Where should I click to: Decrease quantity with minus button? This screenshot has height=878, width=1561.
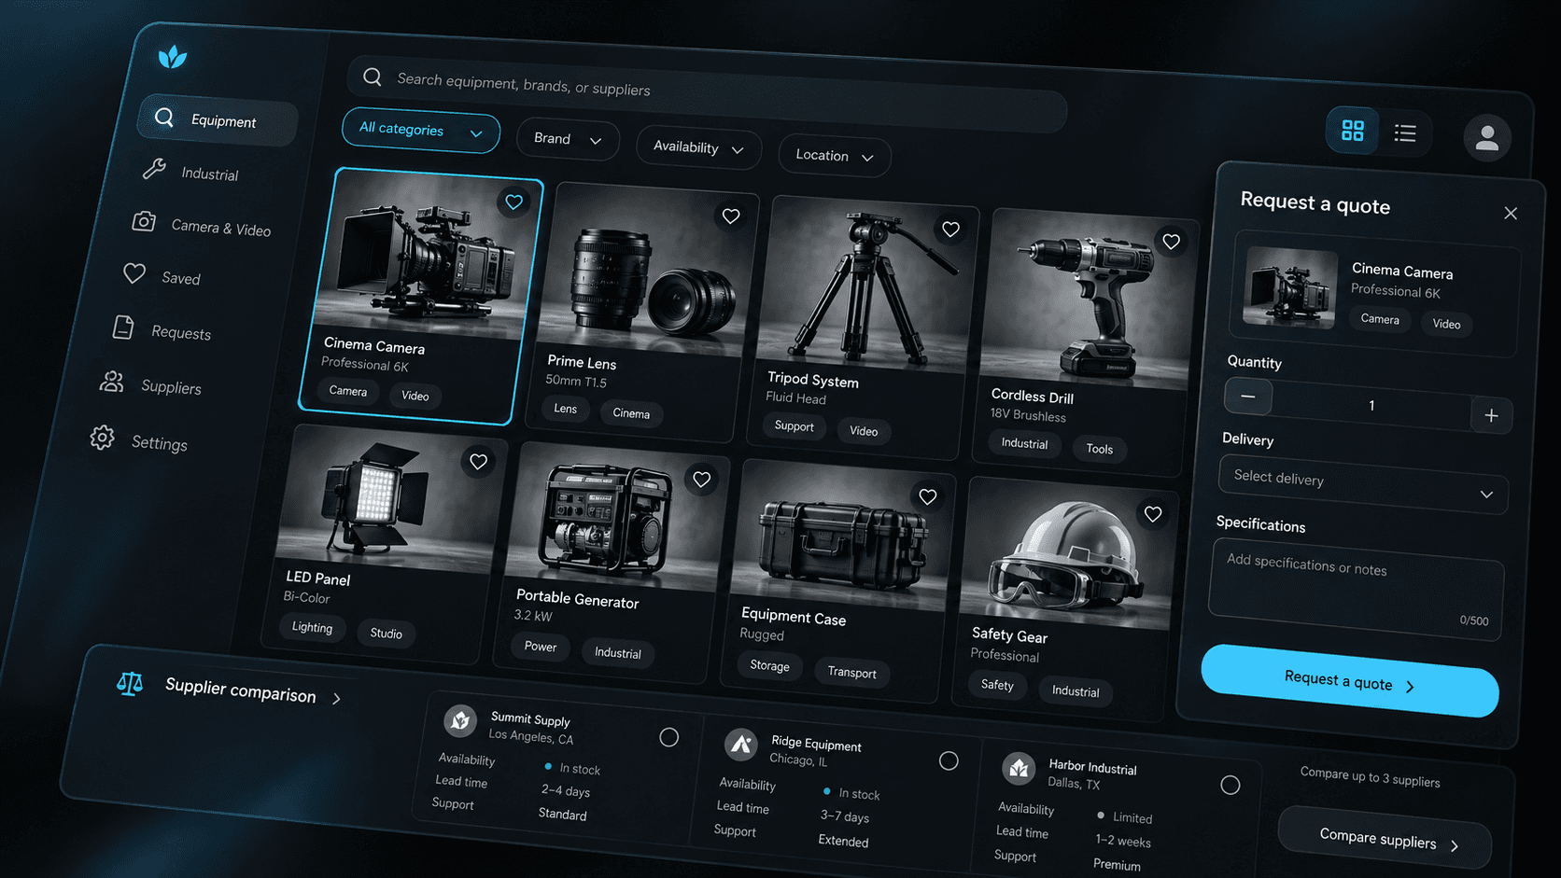point(1248,397)
